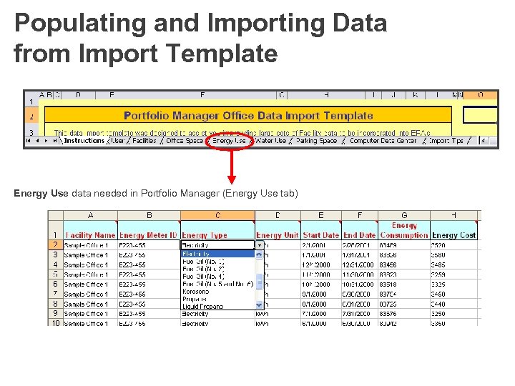Click the horizontal scrollbar left arrow
The height and width of the screenshot is (386, 515).
484,141
